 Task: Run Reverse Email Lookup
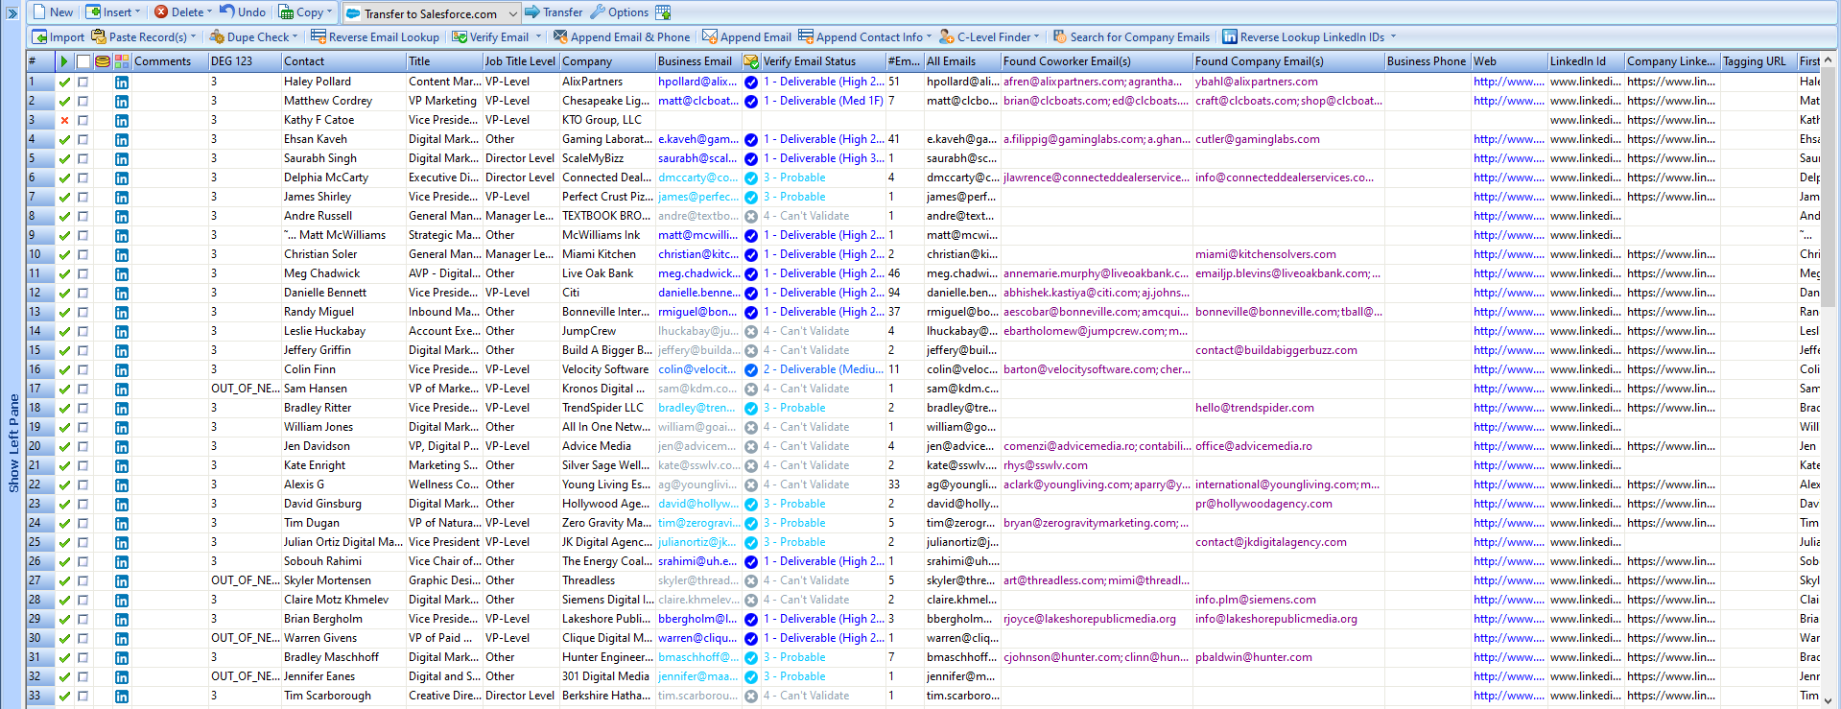374,37
